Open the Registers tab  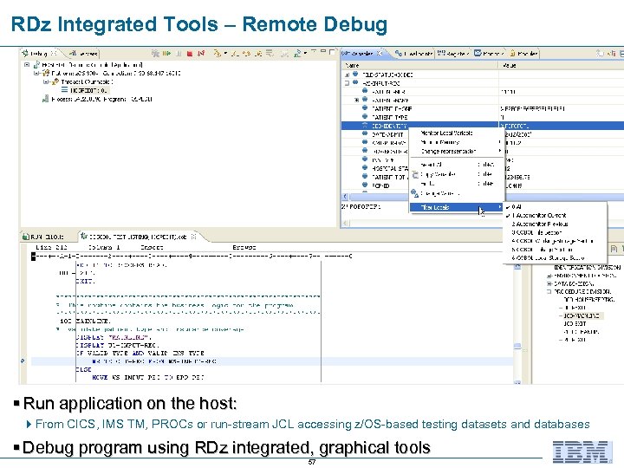click(453, 53)
